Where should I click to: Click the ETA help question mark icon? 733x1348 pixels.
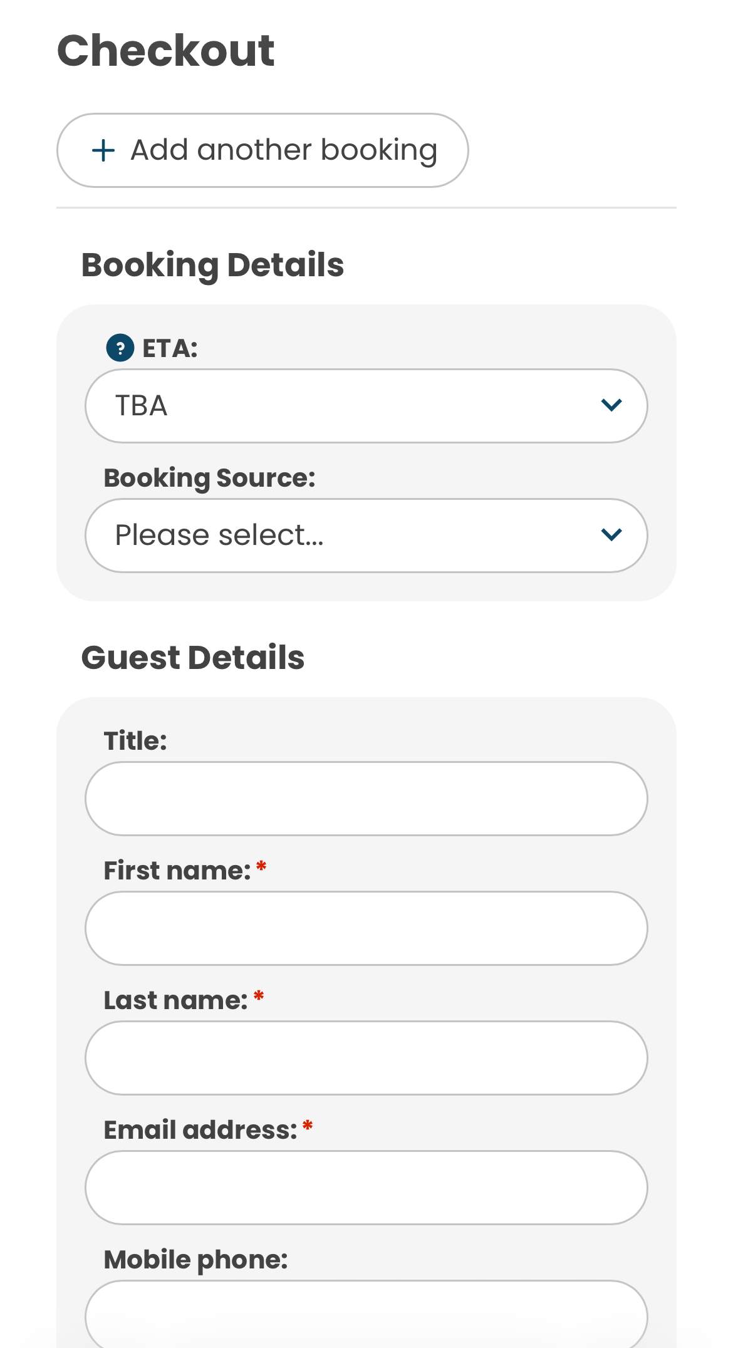[120, 348]
